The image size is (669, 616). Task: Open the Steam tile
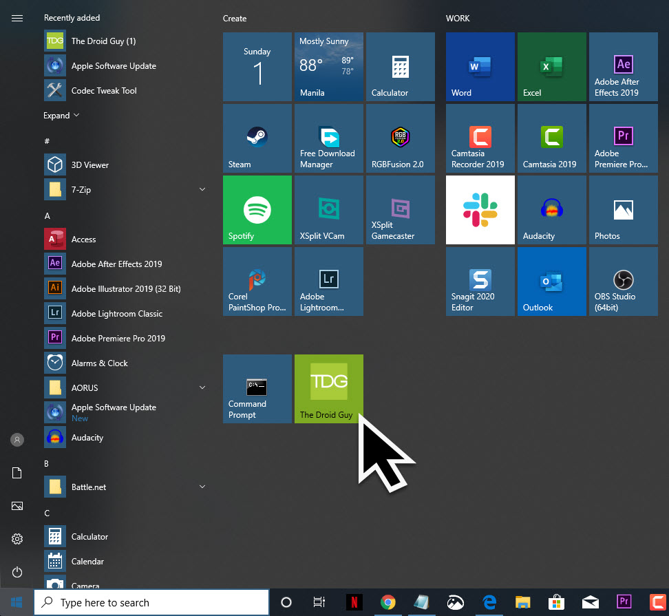coord(257,138)
